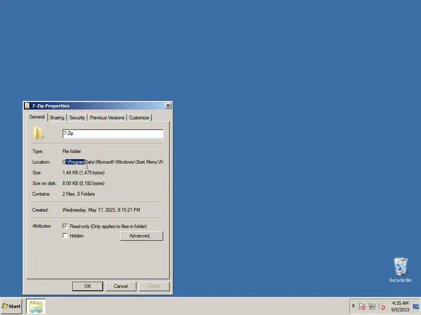The image size is (421, 315).
Task: Open the Security tab
Action: click(x=77, y=118)
